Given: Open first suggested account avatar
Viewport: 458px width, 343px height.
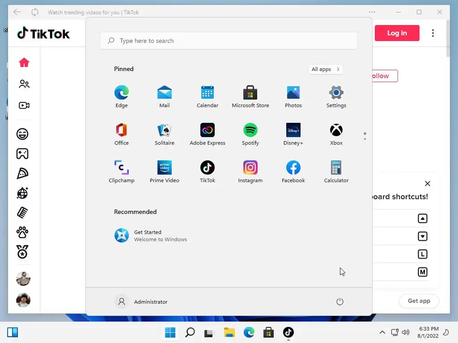Looking at the screenshot, I should pos(23,279).
